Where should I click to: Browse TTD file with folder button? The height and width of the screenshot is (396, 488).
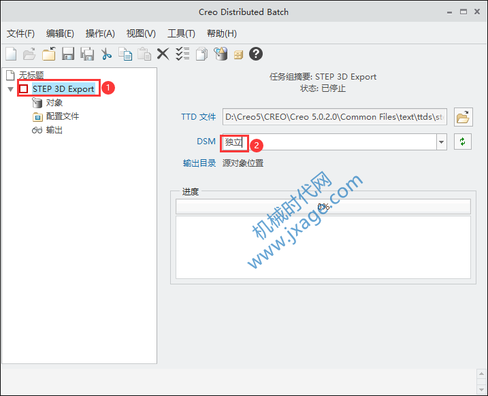click(x=463, y=117)
